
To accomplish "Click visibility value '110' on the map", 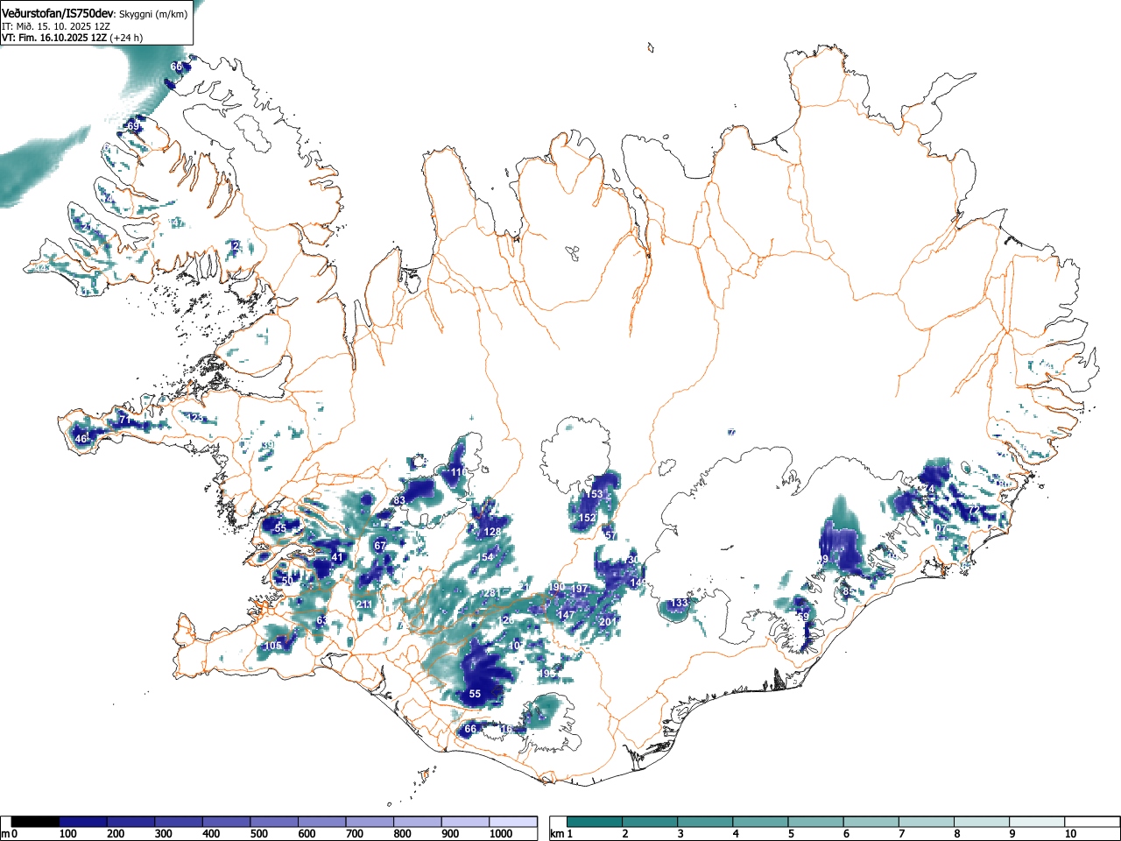I will (459, 472).
